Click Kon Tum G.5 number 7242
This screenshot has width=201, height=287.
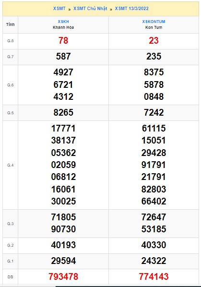click(154, 112)
